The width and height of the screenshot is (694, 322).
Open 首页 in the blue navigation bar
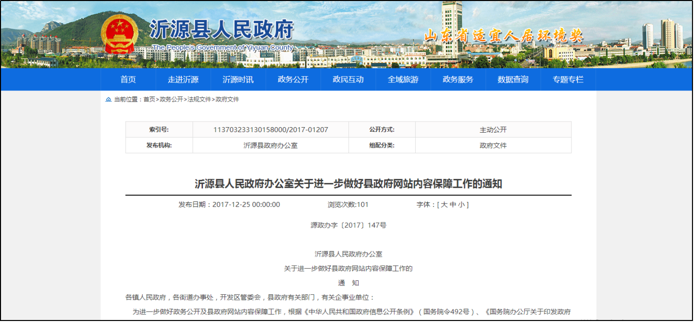pos(128,79)
